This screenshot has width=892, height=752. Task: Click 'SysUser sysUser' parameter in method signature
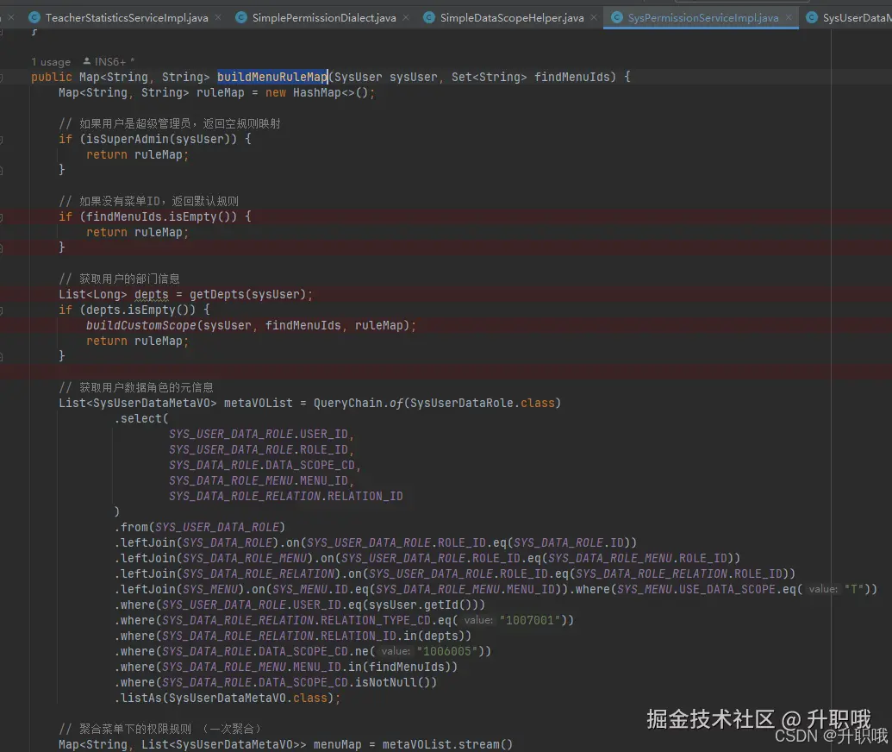point(386,77)
